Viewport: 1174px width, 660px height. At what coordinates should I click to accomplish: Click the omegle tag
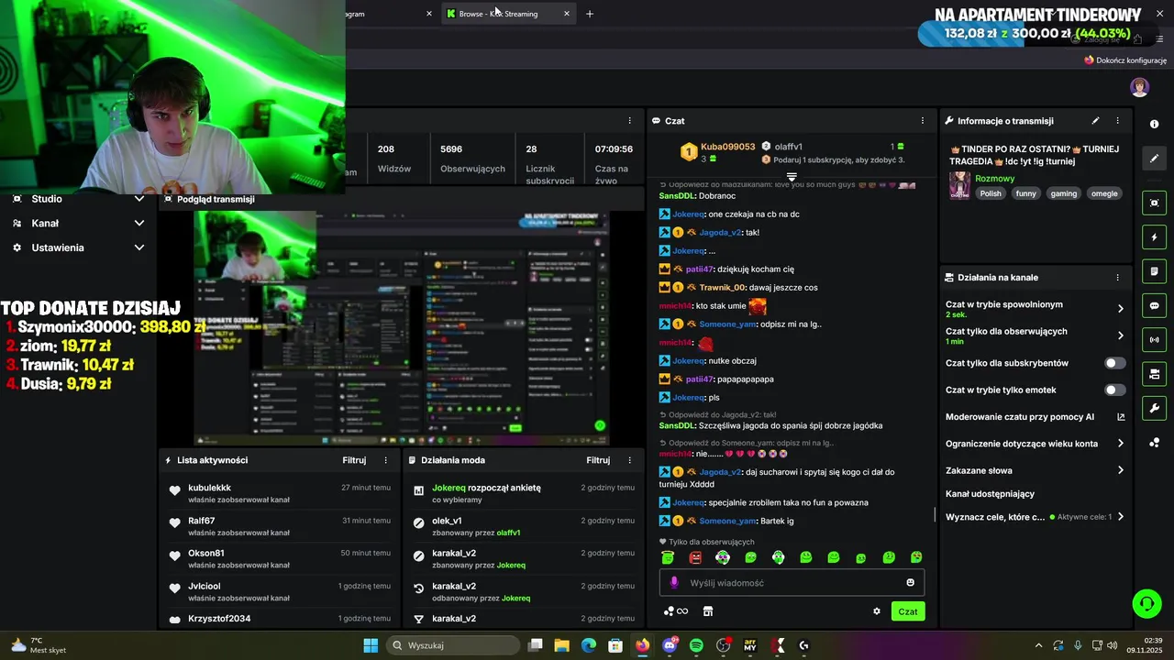click(1104, 193)
